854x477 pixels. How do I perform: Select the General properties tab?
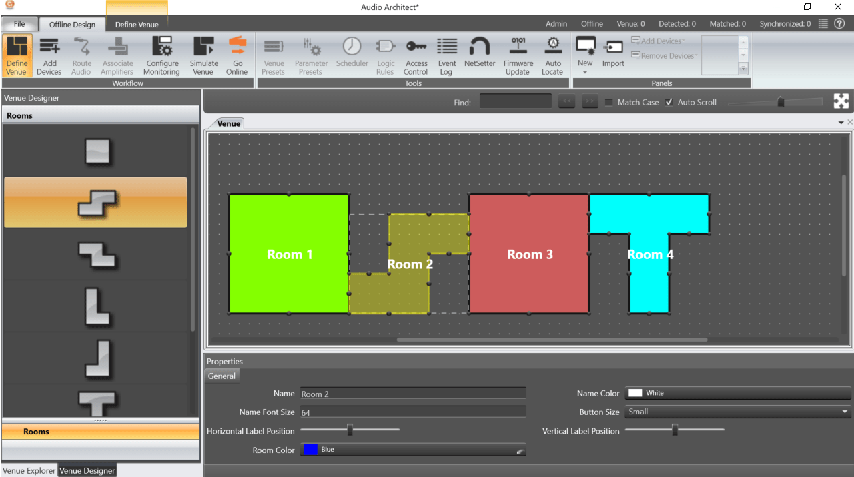(x=222, y=376)
